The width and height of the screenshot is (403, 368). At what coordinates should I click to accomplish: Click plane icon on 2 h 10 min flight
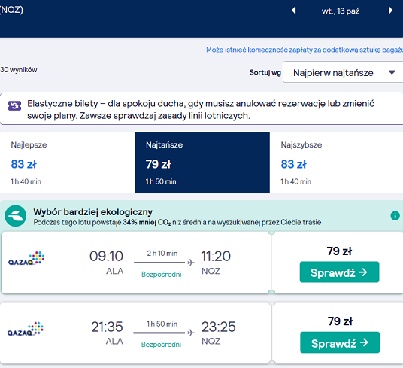click(191, 263)
